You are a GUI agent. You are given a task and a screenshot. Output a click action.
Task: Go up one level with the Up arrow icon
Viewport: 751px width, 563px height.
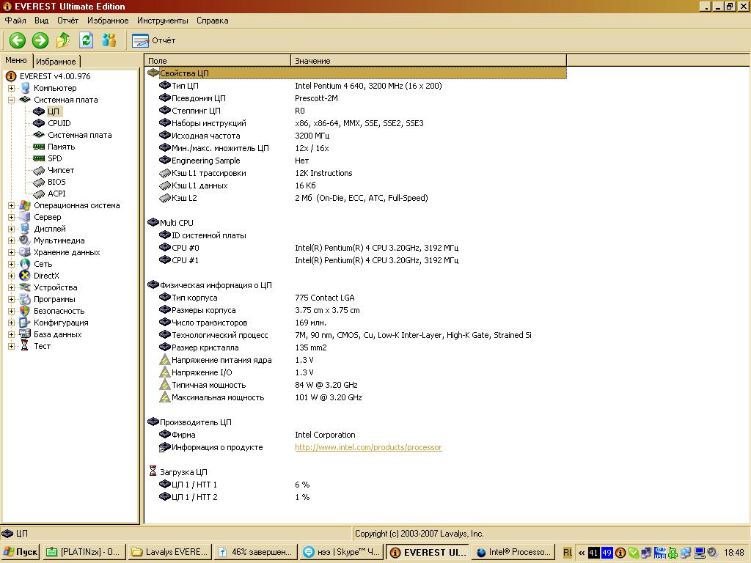click(63, 40)
